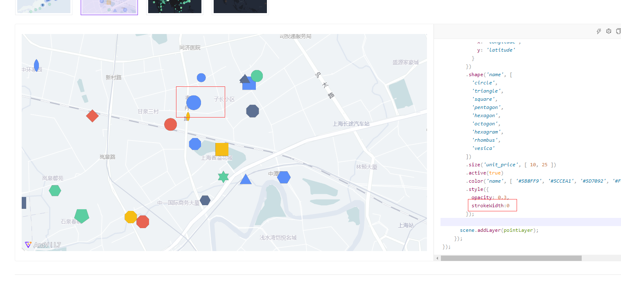
Task: Click the yellow square marker near 上海香溢花城
Action: 221,149
